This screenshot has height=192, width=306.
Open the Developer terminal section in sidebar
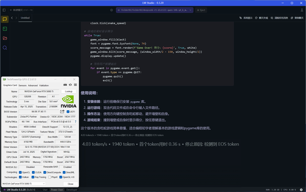pos(5,29)
